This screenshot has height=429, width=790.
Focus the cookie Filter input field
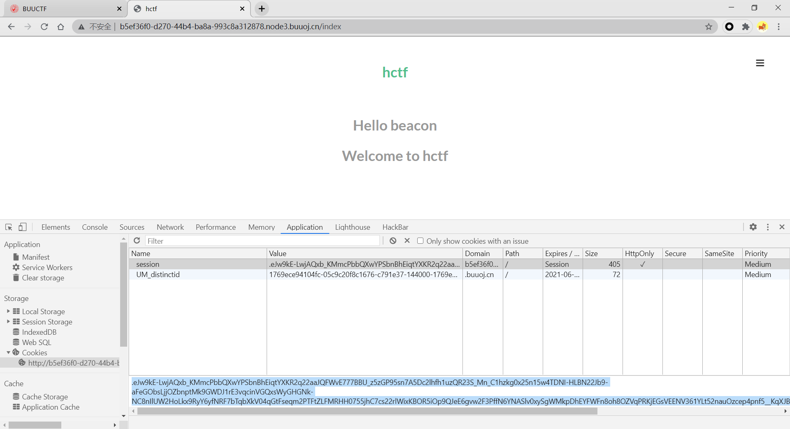263,241
